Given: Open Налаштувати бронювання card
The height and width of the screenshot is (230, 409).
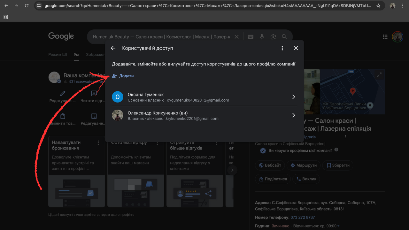Looking at the screenshot, I should [x=77, y=172].
